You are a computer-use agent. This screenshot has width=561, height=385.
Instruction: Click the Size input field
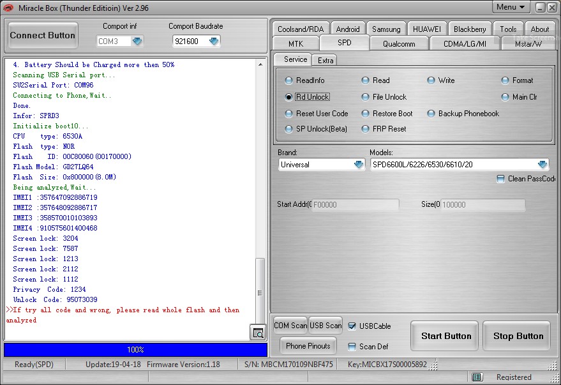pyautogui.click(x=482, y=205)
